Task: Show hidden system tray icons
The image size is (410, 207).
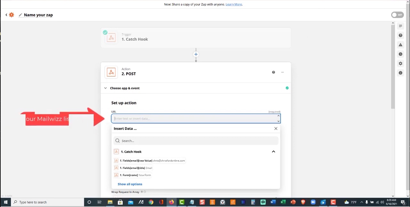Action: click(361, 202)
